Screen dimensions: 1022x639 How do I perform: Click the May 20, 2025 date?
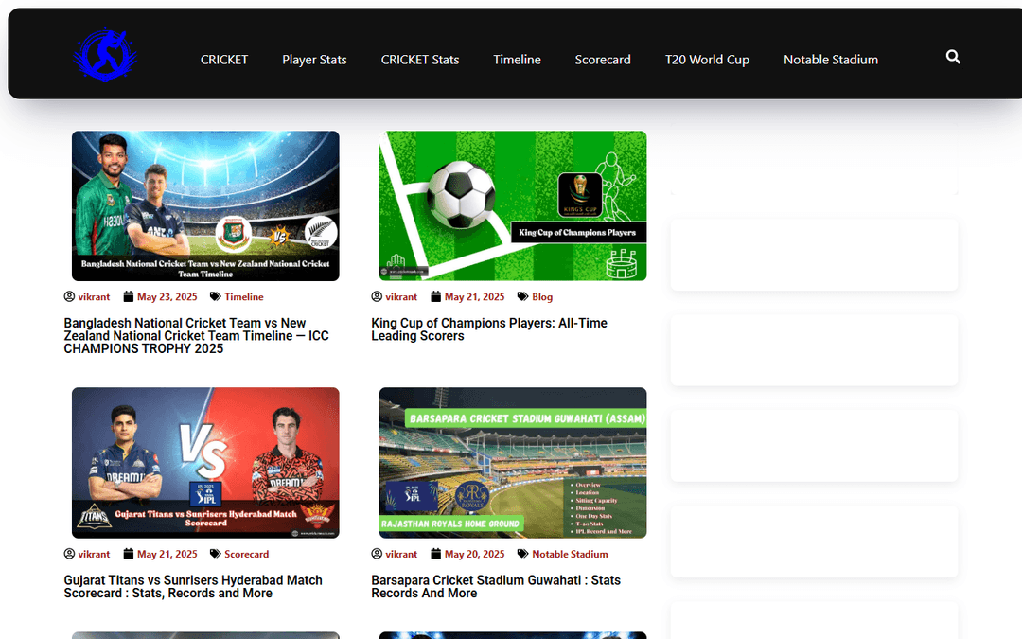[x=474, y=554]
